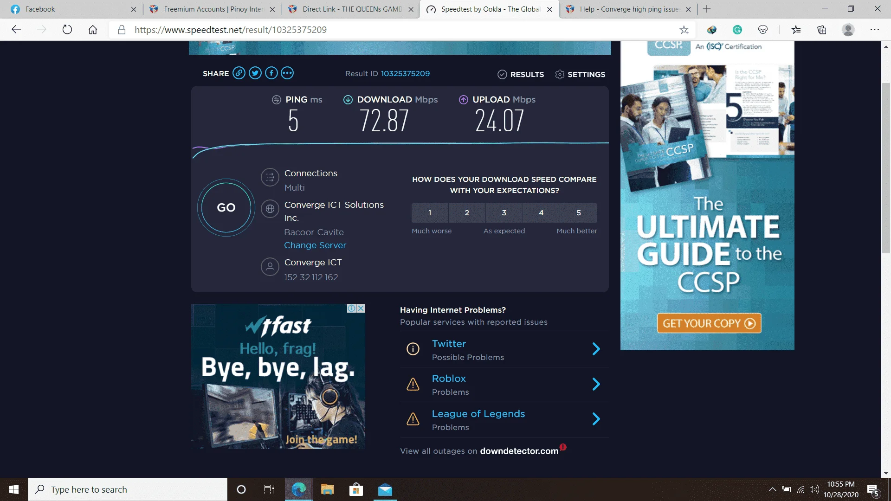The height and width of the screenshot is (501, 891).
Task: Open the Collections icon
Action: coord(822,30)
